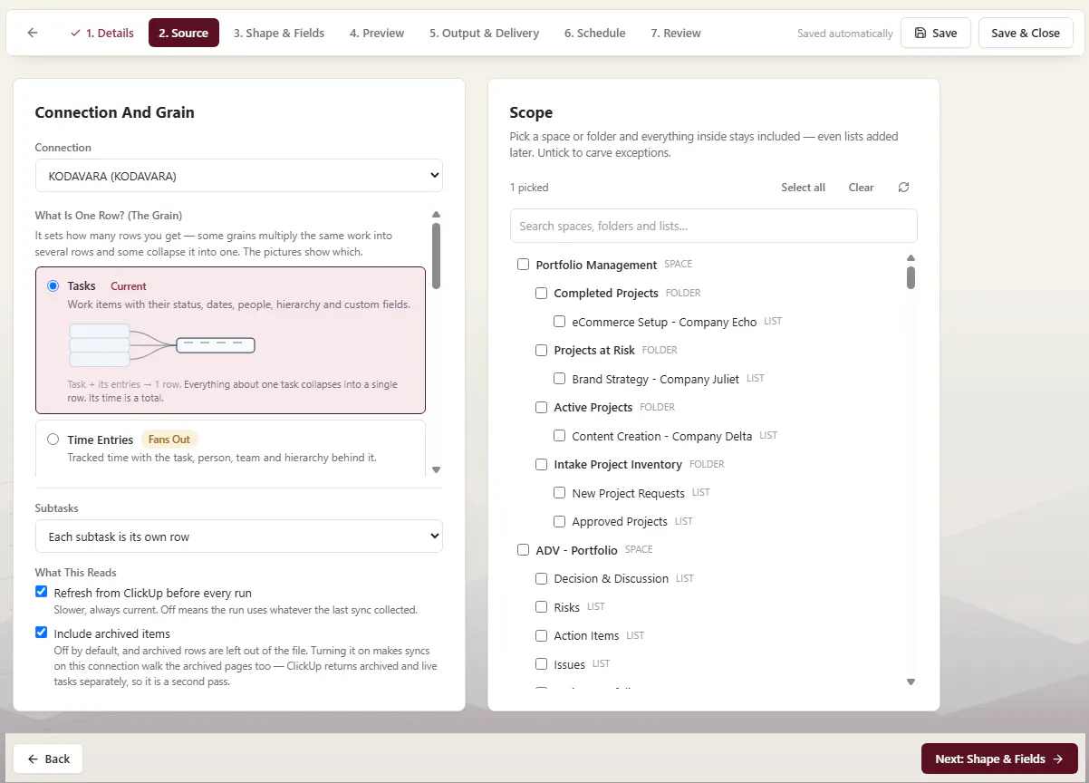Image resolution: width=1089 pixels, height=783 pixels.
Task: Click the 'Saved automatically' status text
Action: point(845,34)
